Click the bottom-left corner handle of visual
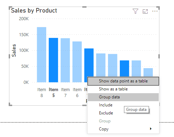 tap(10, 104)
